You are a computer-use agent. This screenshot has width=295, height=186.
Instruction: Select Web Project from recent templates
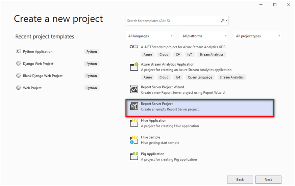pos(32,88)
